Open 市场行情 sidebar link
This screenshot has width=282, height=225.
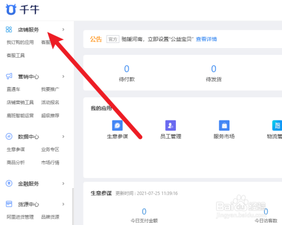50,162
